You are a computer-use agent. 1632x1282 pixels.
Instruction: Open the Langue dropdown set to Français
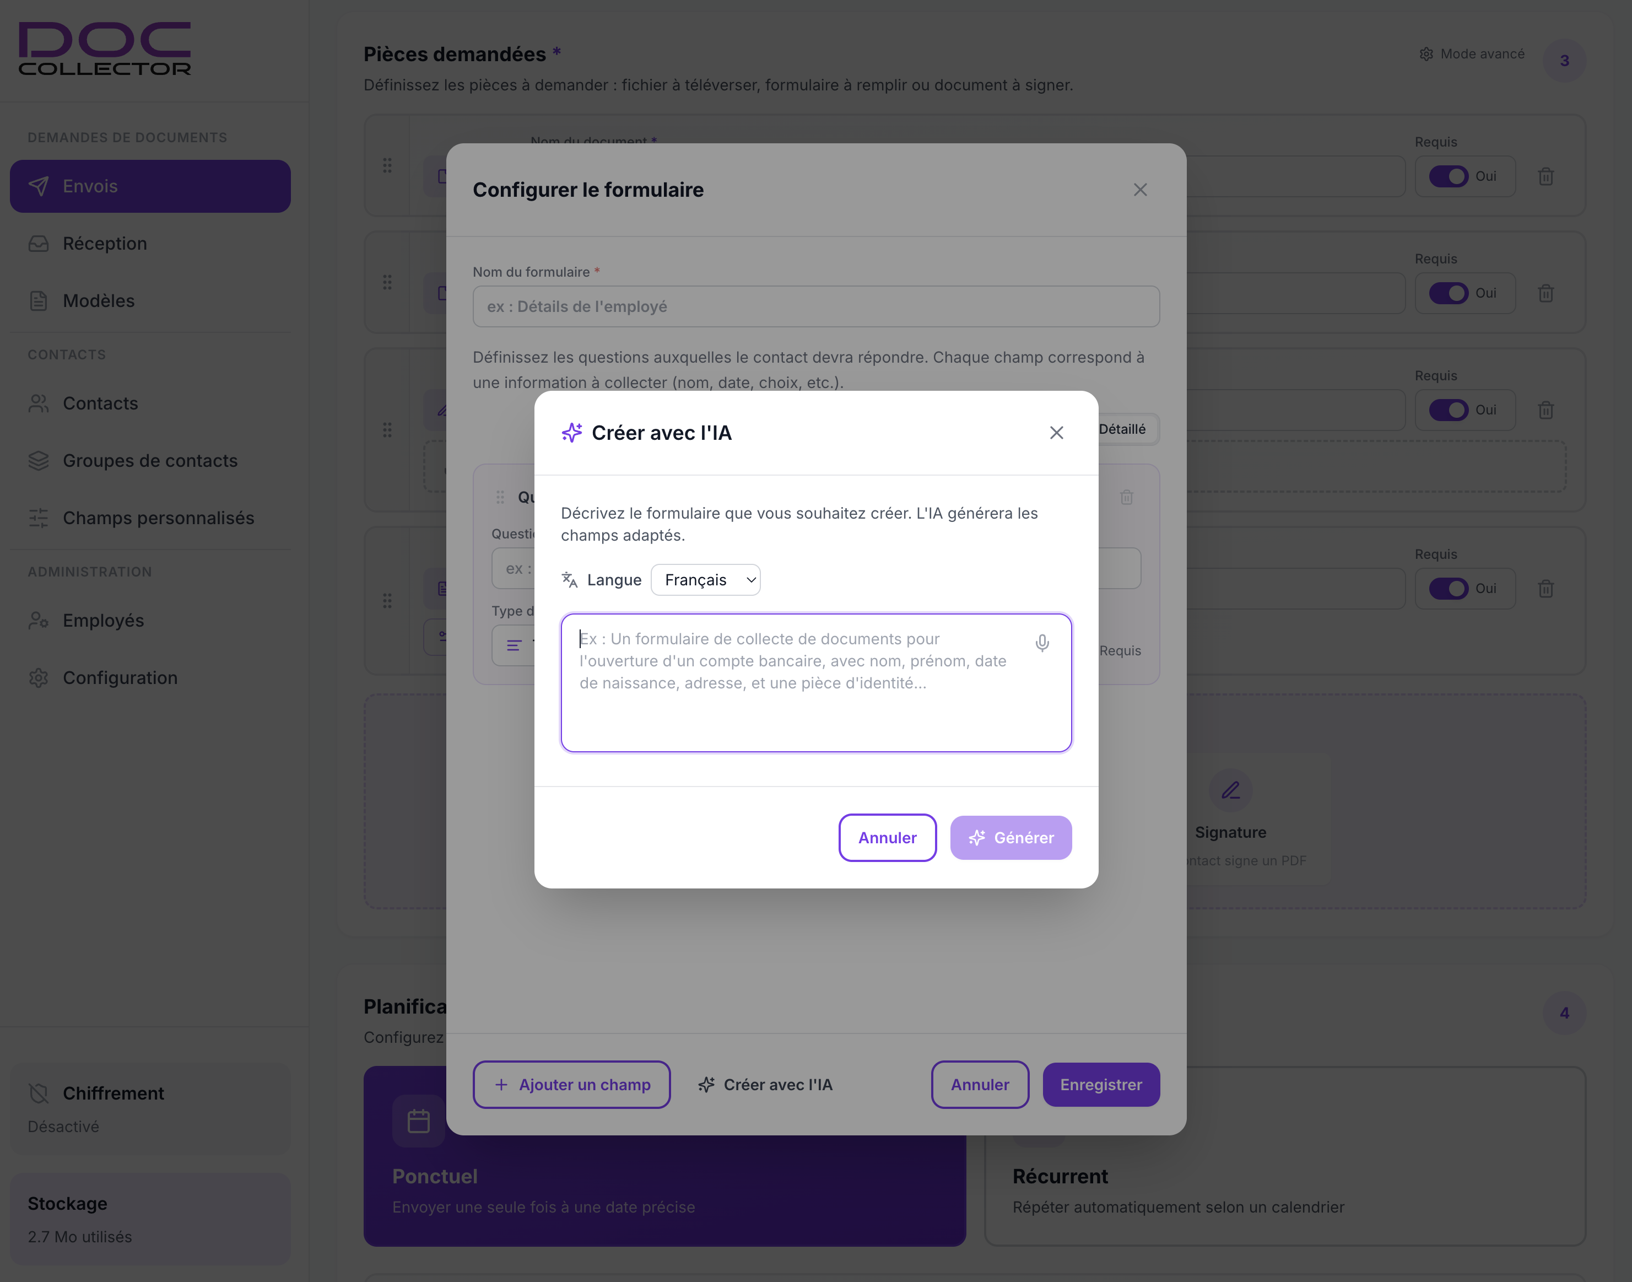pos(705,580)
